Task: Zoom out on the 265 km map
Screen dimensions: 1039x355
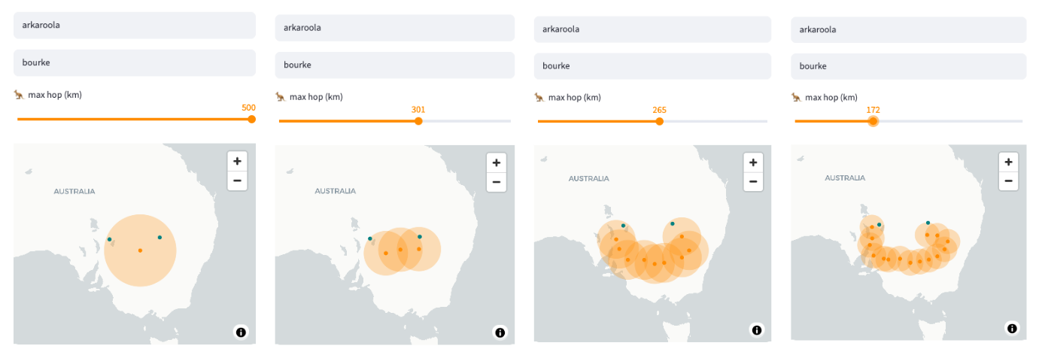Action: click(x=753, y=182)
